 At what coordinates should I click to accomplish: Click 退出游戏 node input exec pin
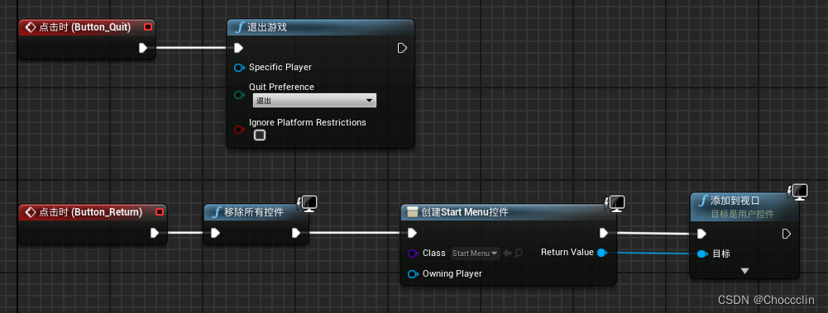(x=239, y=48)
